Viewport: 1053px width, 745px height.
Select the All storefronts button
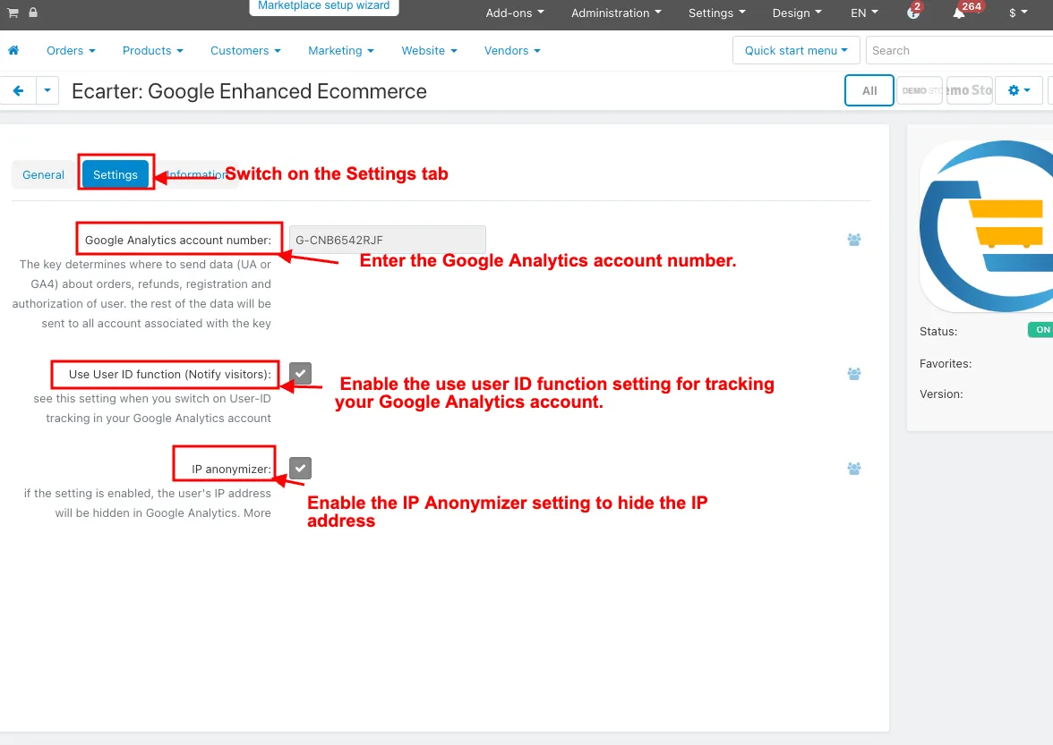(869, 90)
